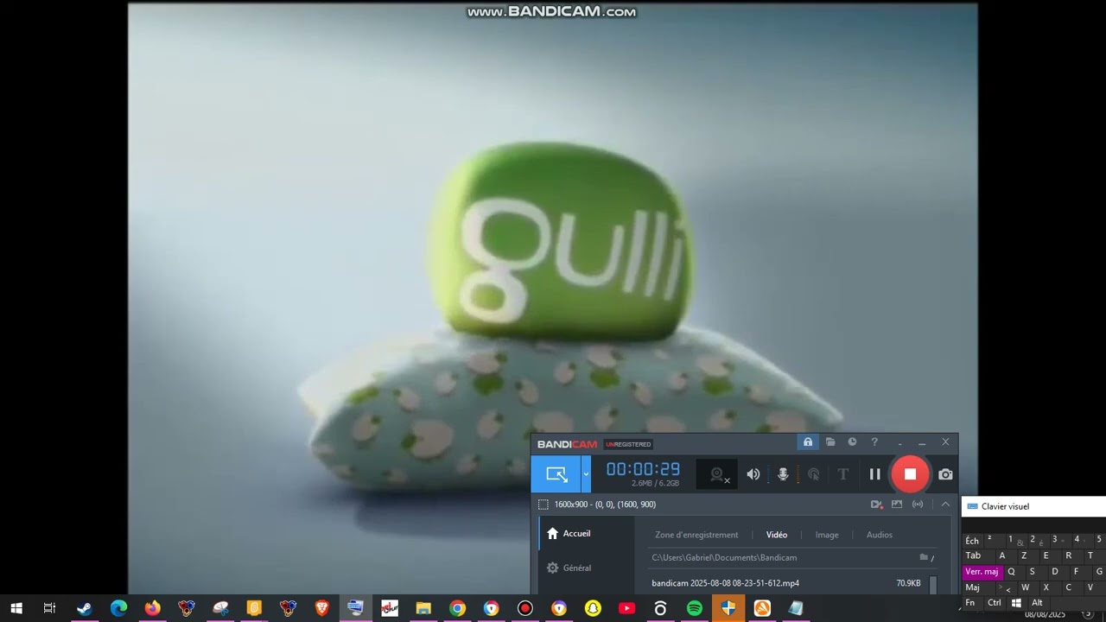Image resolution: width=1106 pixels, height=622 pixels.
Task: Open Snapchat from the taskbar
Action: [593, 608]
